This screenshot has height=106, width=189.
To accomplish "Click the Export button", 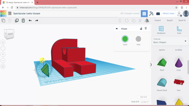I will click(x=170, y=20).
